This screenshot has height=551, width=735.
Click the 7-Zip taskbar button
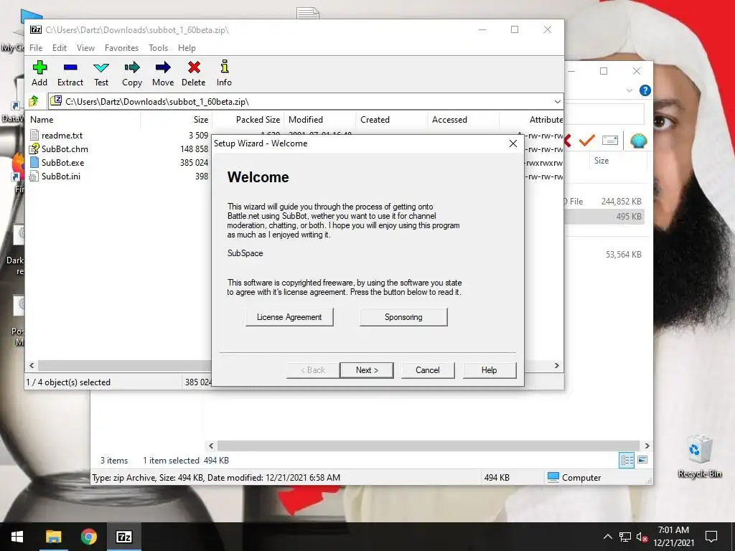(x=123, y=537)
